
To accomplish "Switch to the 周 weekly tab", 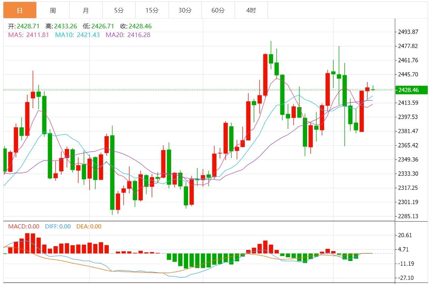I will pyautogui.click(x=53, y=10).
